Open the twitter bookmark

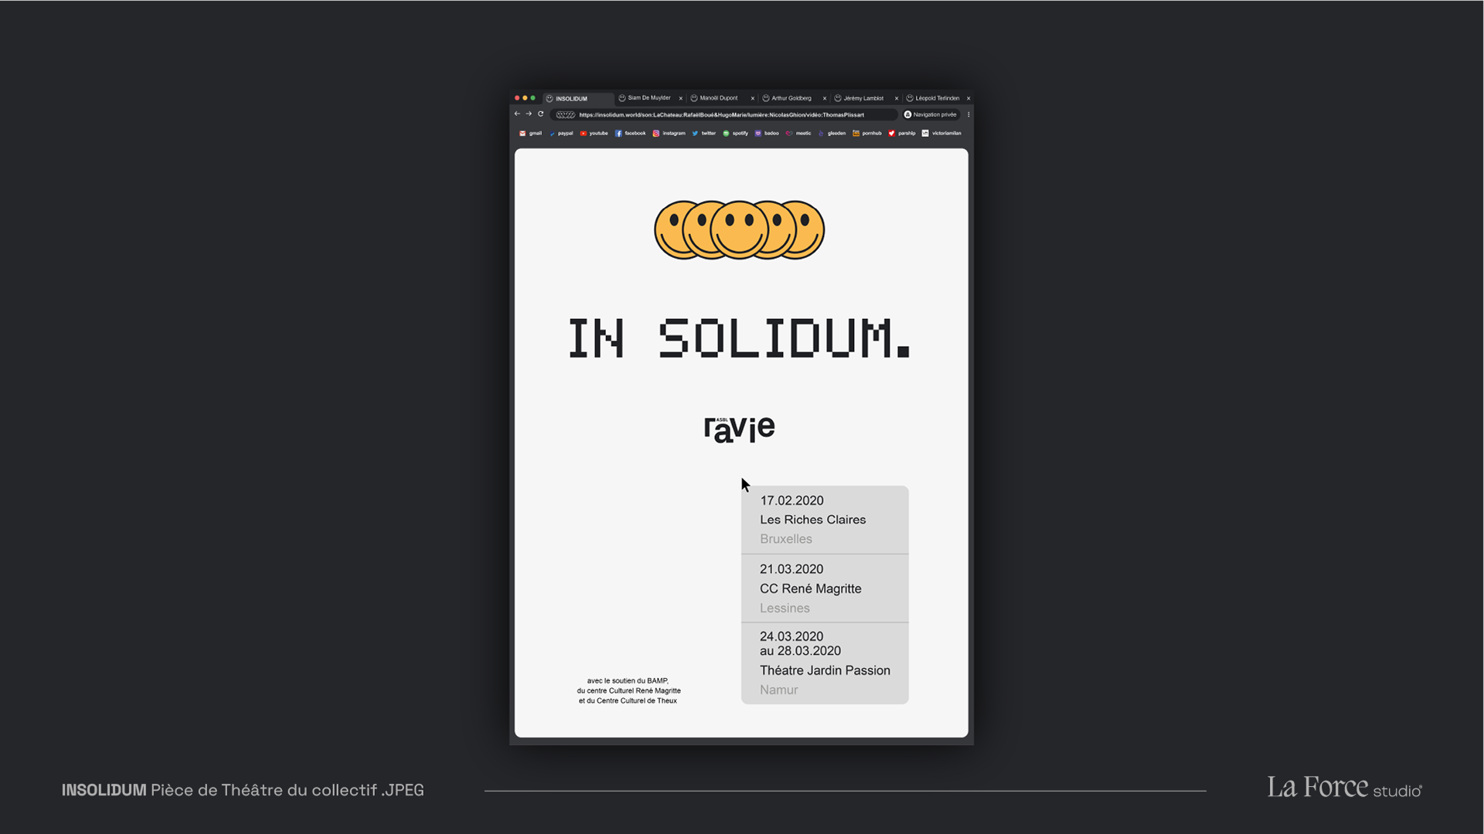click(x=703, y=134)
